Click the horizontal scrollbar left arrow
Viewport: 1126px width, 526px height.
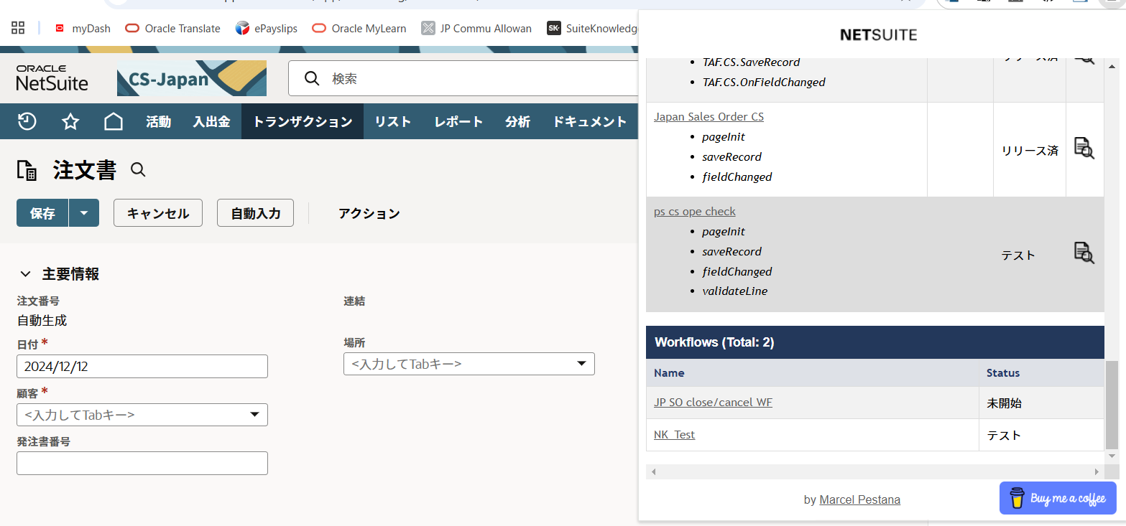pos(653,471)
